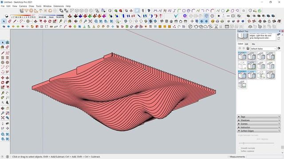This screenshot has height=159, width=284.
Task: Open the Draw menu
Action: point(32,6)
